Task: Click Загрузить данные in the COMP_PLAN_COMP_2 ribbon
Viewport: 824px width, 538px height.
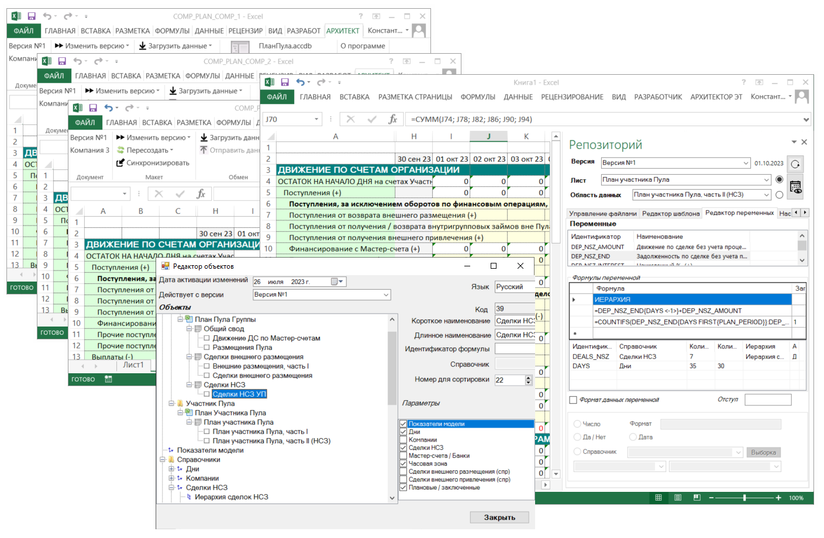Action: coord(205,91)
